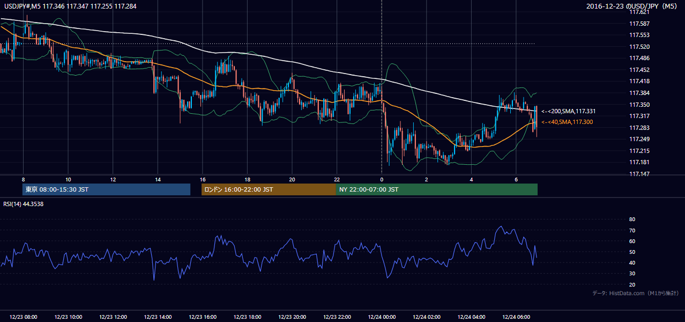Click price axis label 117.283
The height and width of the screenshot is (322, 685).
pyautogui.click(x=639, y=128)
